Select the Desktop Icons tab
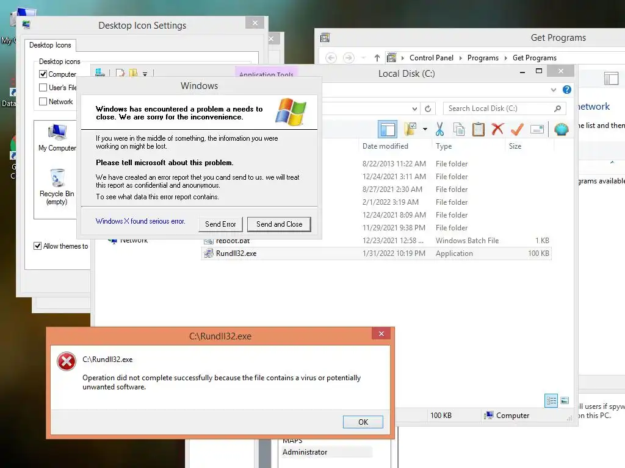 click(x=50, y=45)
